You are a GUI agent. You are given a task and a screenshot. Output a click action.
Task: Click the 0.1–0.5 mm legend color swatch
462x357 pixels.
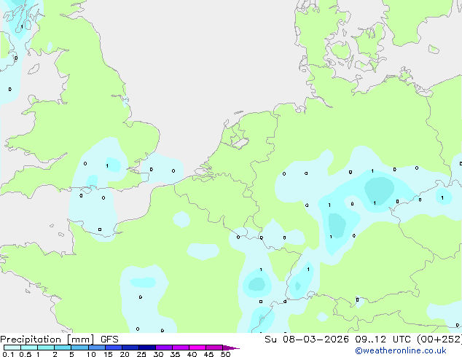pyautogui.click(x=12, y=348)
